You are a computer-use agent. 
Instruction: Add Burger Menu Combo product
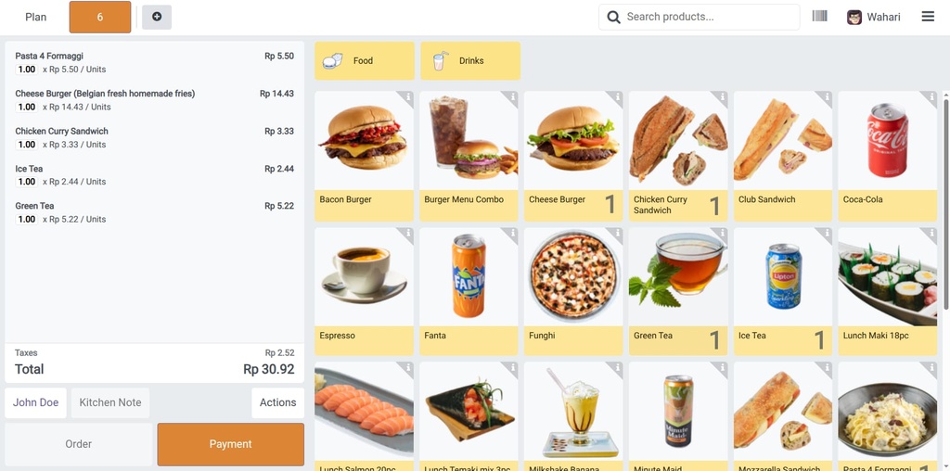469,156
